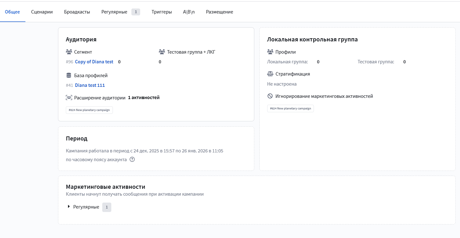This screenshot has width=460, height=238.
Task: Click the #624 campaign tag under Расширение аудитории
Action: [x=89, y=110]
